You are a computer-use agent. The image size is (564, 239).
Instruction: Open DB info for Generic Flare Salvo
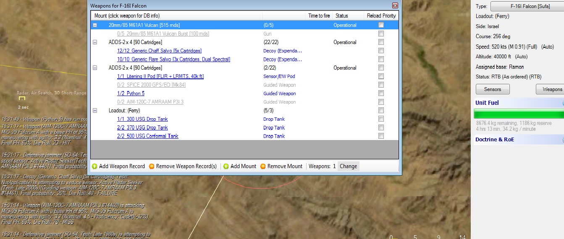[x=173, y=59]
